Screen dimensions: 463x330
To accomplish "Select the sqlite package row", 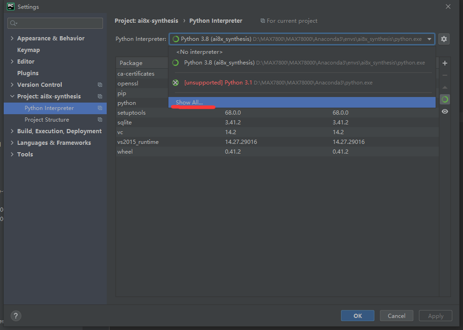I will point(277,123).
